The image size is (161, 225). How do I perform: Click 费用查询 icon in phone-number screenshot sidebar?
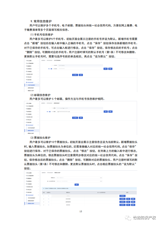pyautogui.click(x=26, y=69)
